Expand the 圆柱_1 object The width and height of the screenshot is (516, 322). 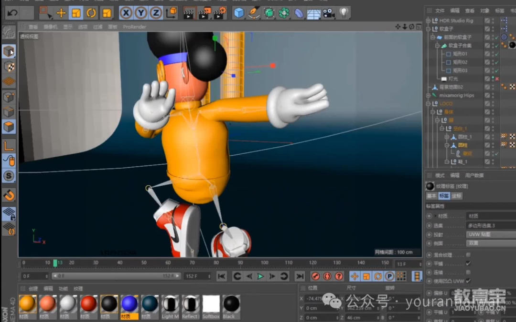tap(447, 137)
